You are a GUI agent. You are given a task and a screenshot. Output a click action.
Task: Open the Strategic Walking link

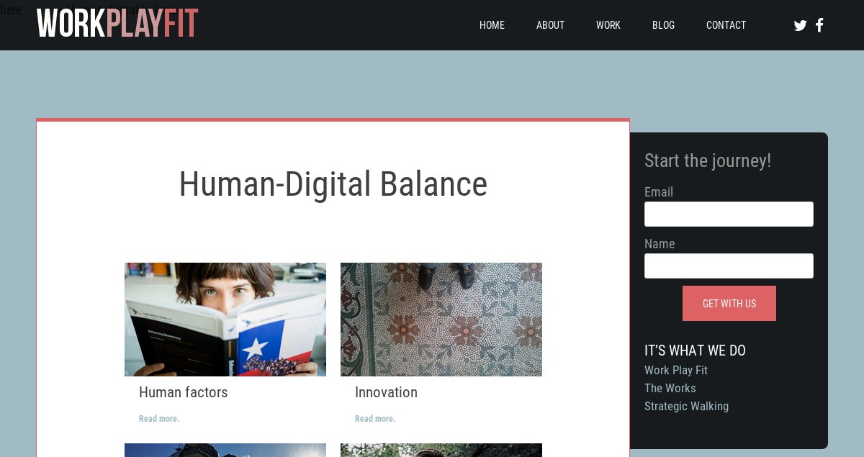tap(686, 406)
